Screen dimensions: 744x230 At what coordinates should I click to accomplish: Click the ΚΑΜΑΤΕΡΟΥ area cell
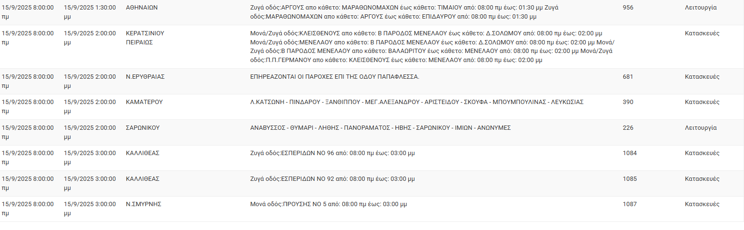pos(144,102)
